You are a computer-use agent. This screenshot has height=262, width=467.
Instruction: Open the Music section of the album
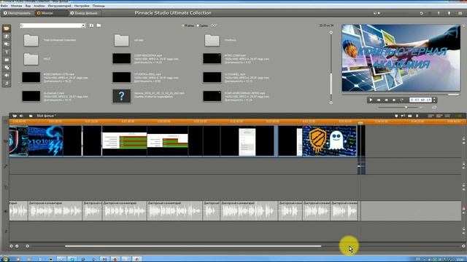7,84
